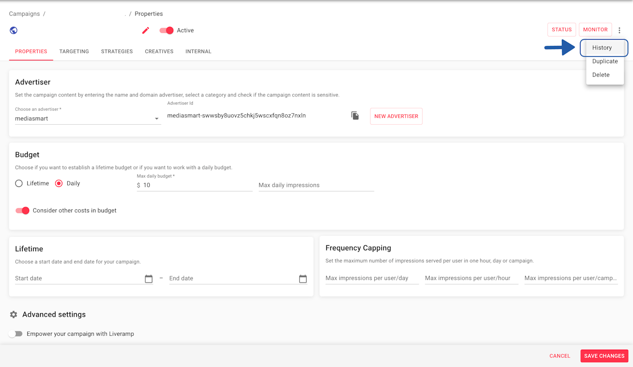
Task: Open the three-dot more options menu
Action: click(x=619, y=30)
